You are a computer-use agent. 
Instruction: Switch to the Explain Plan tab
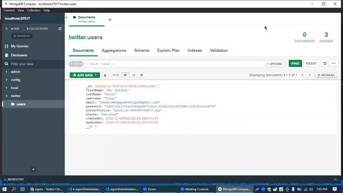(x=168, y=50)
